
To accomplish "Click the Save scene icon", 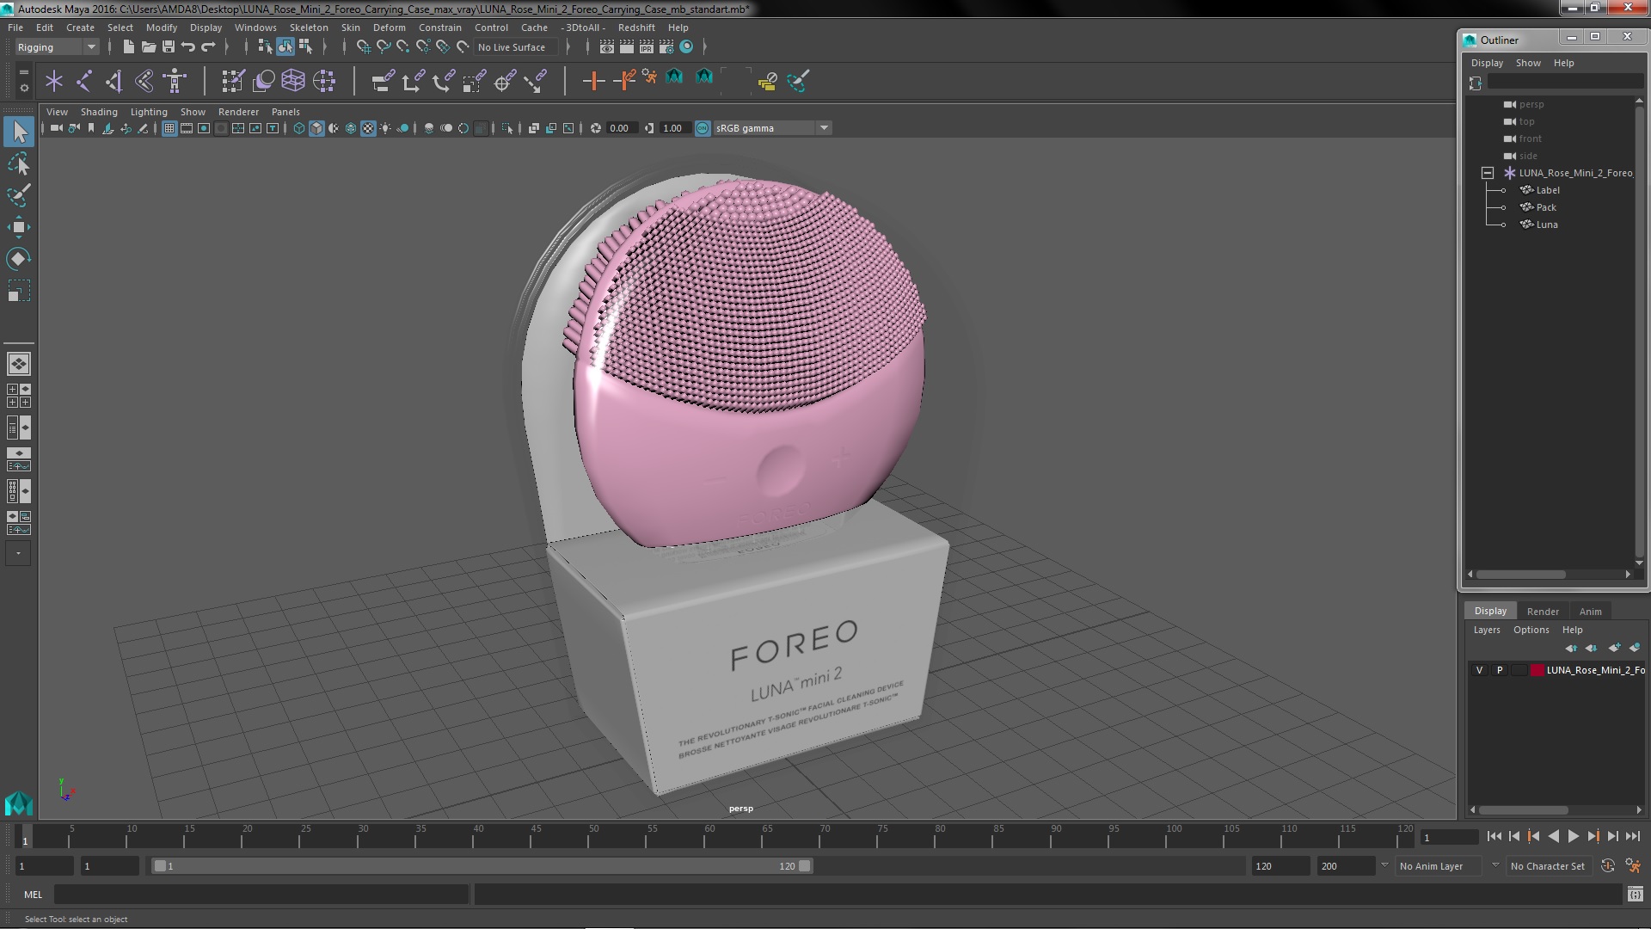I will tap(169, 46).
